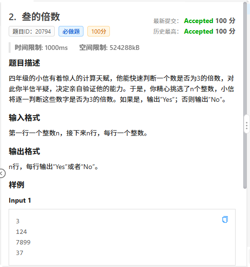The width and height of the screenshot is (250, 267).
Task: Click the problem title 叁的倍数
Action: pos(41,17)
